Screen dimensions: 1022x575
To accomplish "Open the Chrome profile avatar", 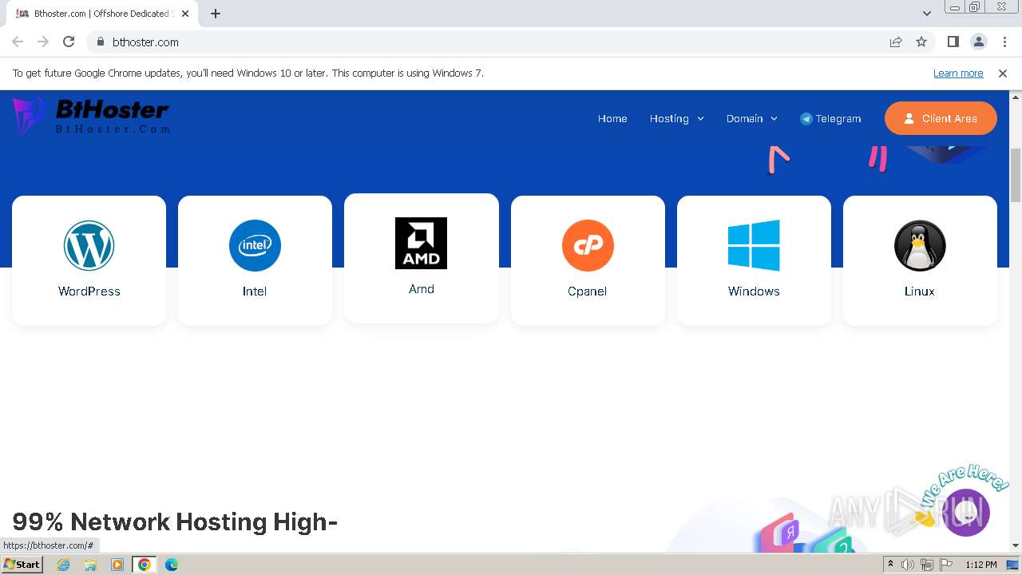I will pos(978,42).
